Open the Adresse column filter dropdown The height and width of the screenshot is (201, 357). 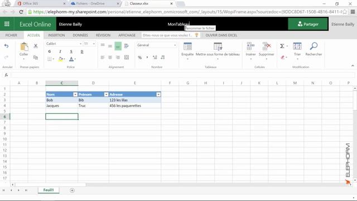coord(158,94)
